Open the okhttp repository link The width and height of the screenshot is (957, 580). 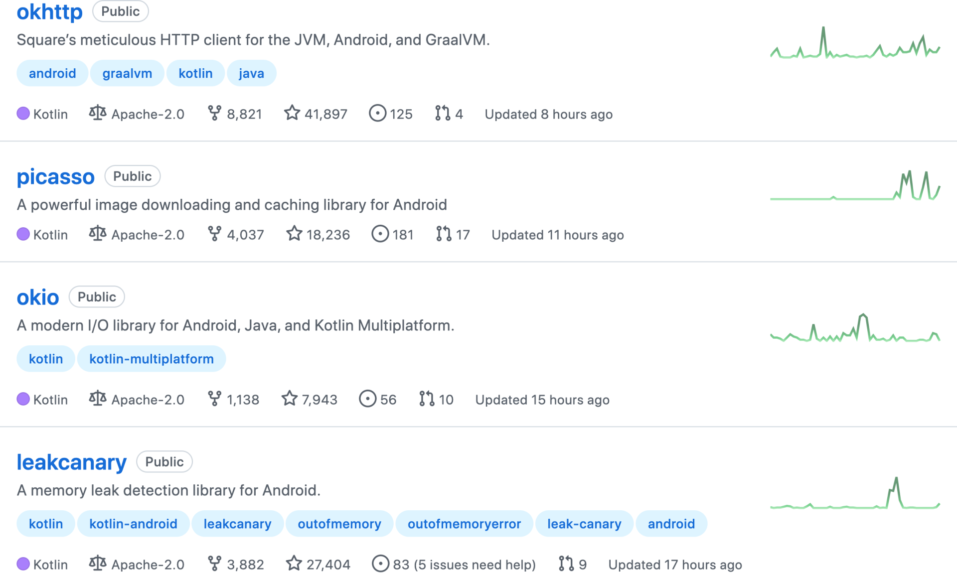[x=49, y=12]
